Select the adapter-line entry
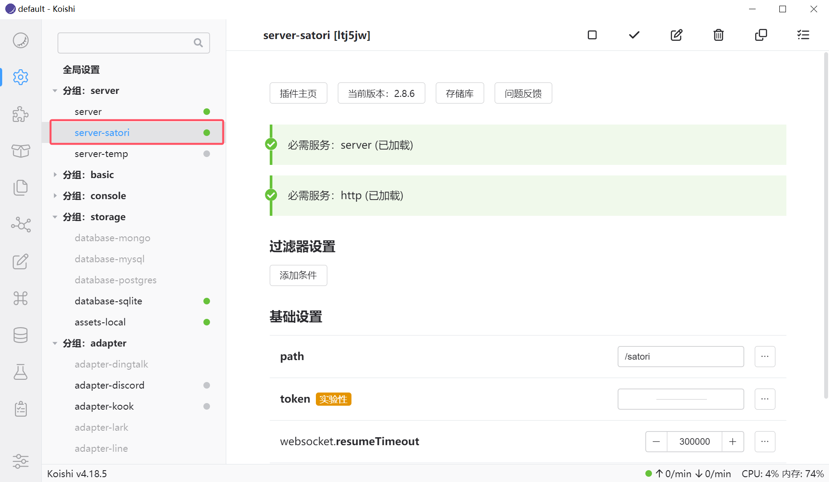Viewport: 829px width, 482px height. tap(134, 449)
